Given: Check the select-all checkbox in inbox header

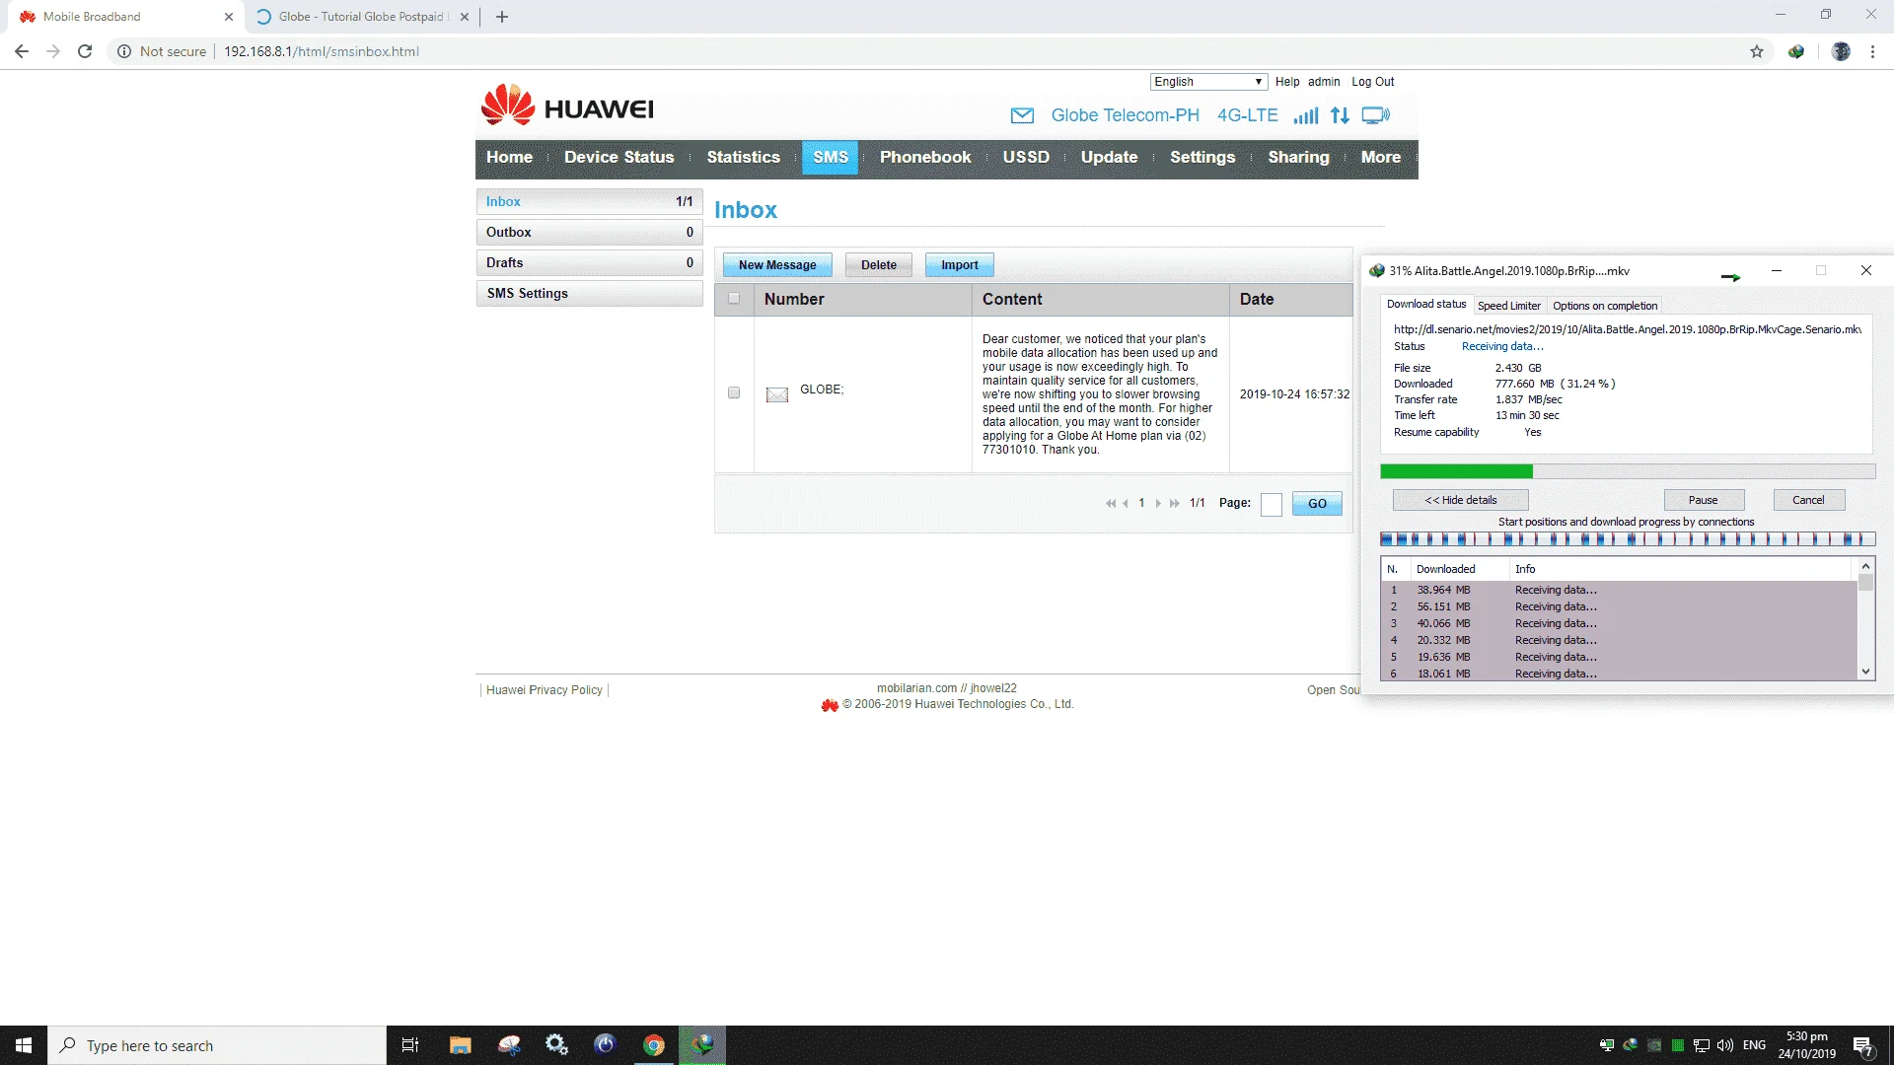Looking at the screenshot, I should [734, 299].
